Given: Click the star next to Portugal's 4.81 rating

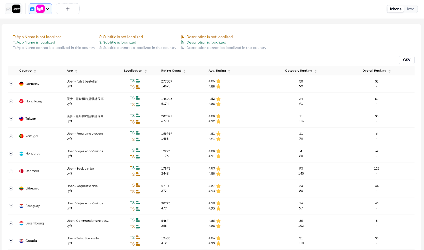Looking at the screenshot, I should (x=218, y=134).
